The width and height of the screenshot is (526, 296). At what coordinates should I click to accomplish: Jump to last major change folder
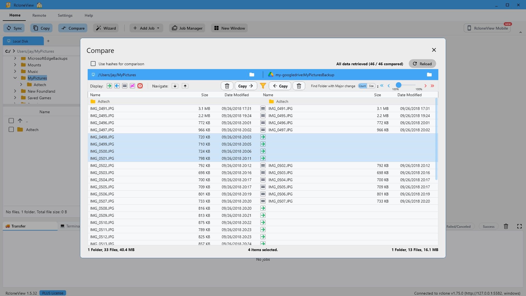point(432,86)
